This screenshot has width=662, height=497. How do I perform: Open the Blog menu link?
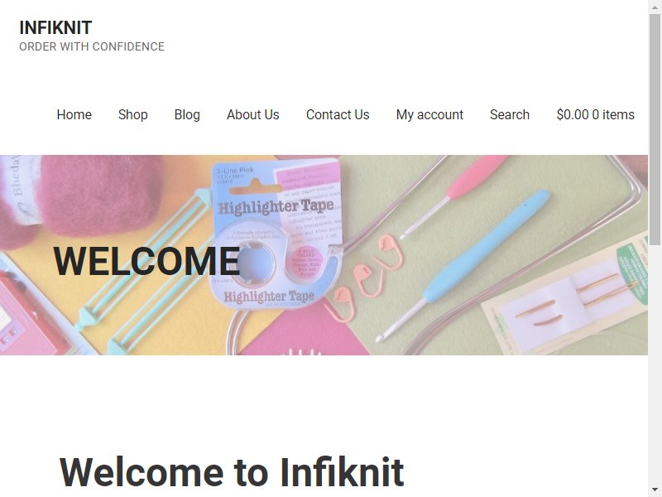(187, 114)
